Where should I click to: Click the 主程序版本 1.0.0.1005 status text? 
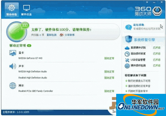point(16,112)
